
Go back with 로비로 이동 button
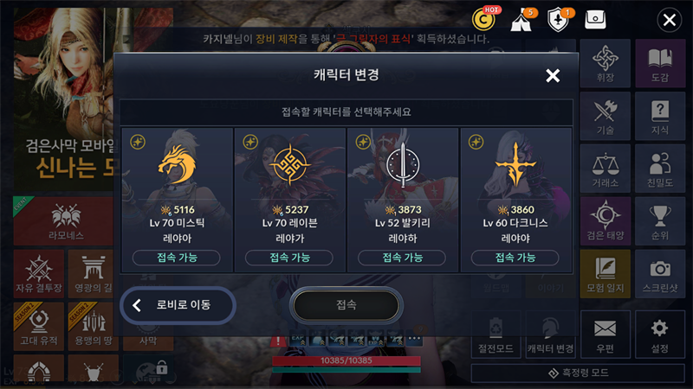[178, 305]
